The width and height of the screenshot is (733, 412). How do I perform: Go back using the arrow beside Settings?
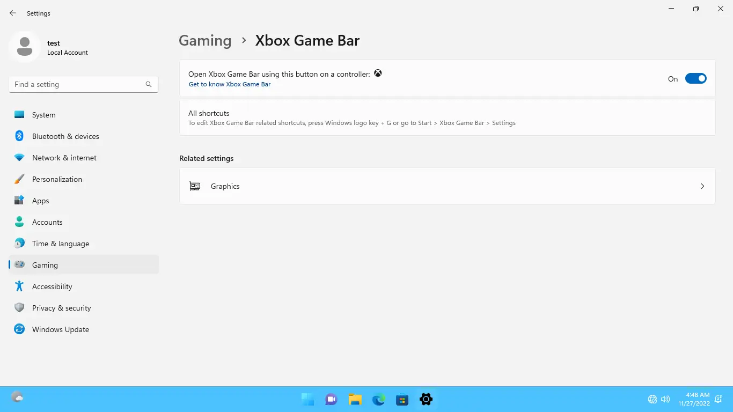13,13
